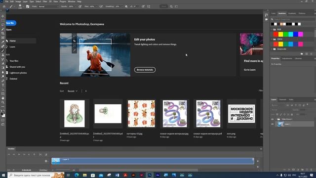Screen dimensions: 316x178
Task: Select the Brush tool in the toolbox
Action: pos(3,50)
